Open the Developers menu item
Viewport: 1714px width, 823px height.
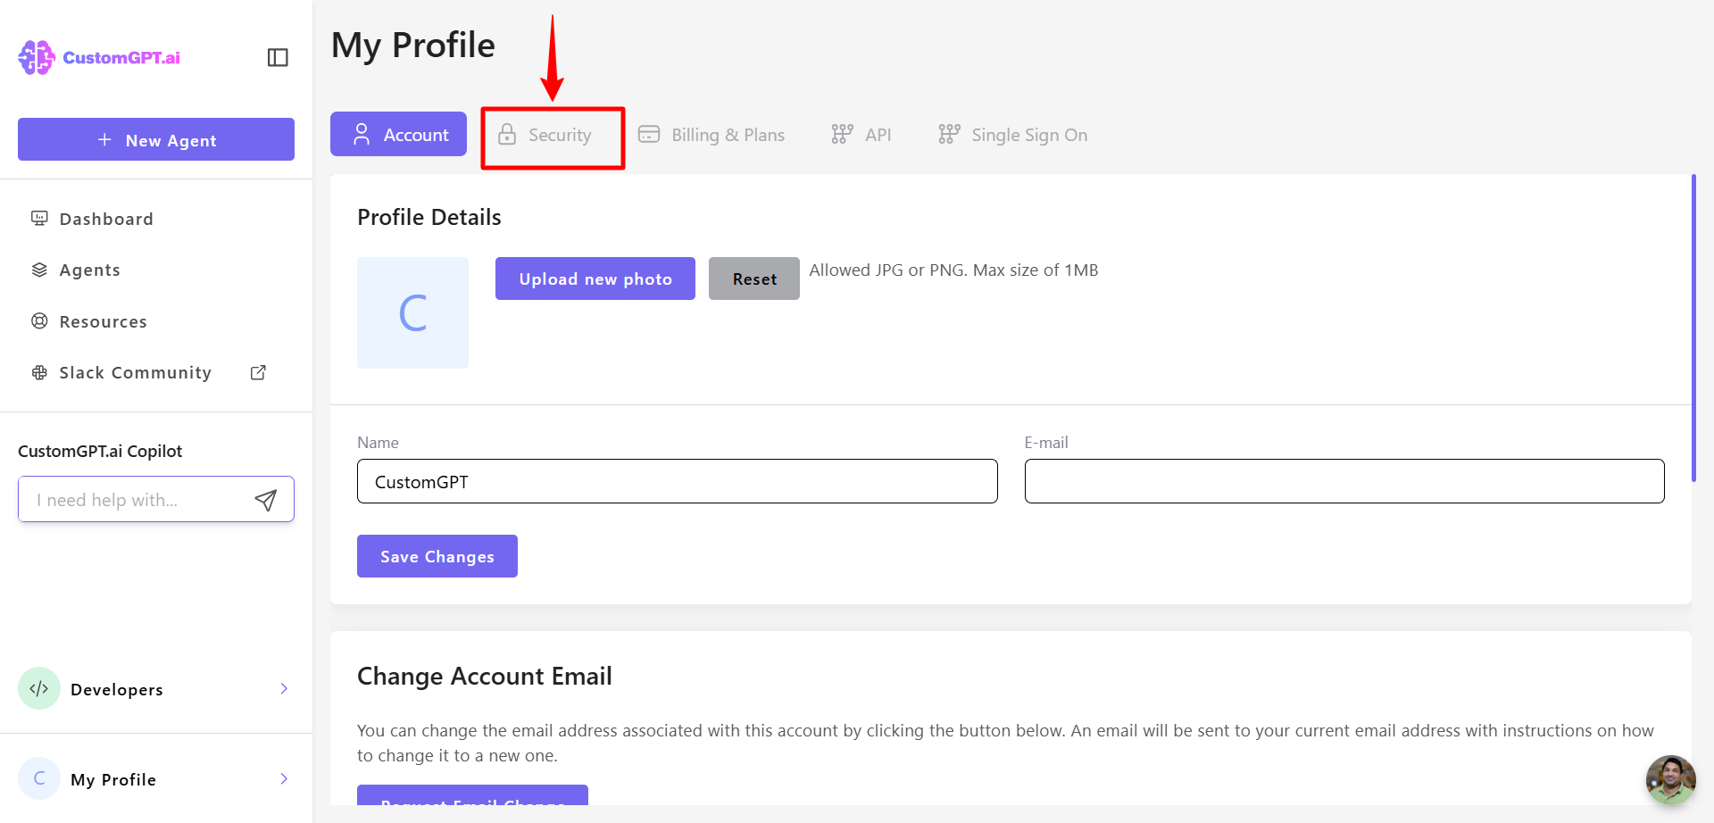tap(156, 688)
